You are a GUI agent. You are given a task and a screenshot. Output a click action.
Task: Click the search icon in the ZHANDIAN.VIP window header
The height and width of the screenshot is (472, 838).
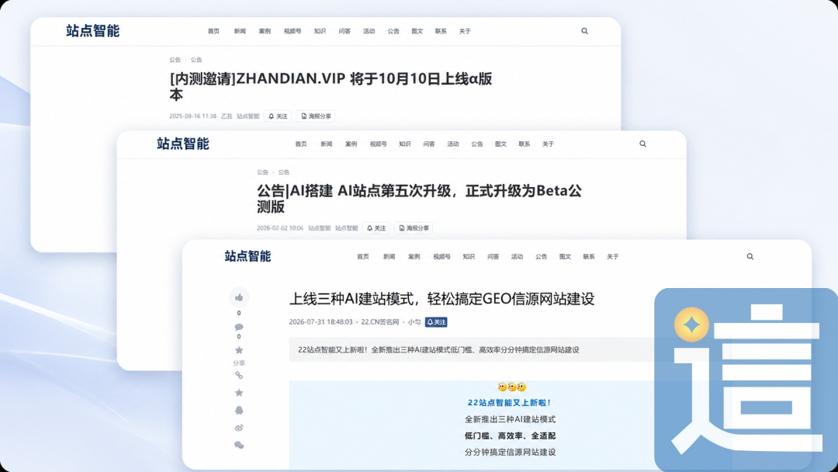(584, 31)
